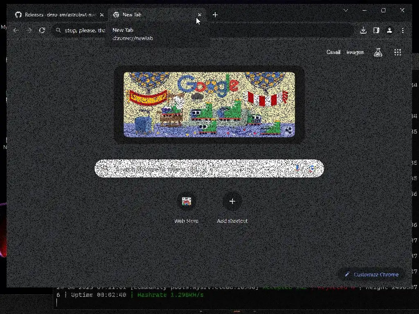Click the Uptime text in terminal window
This screenshot has width=419, height=314.
(99, 295)
